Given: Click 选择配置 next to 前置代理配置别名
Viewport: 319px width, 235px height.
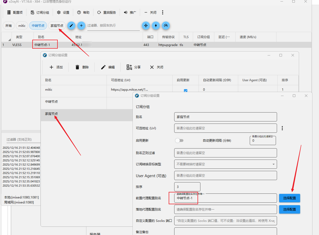Looking at the screenshot, I should [x=289, y=198].
